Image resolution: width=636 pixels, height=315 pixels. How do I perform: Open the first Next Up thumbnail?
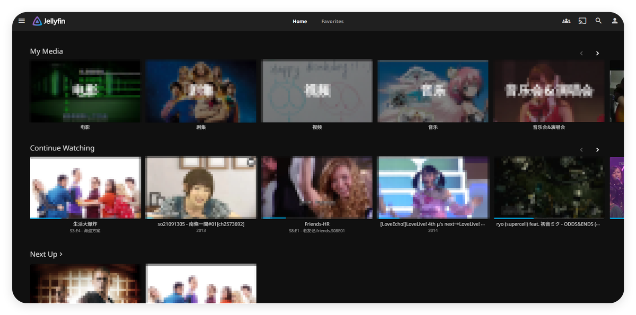click(85, 283)
